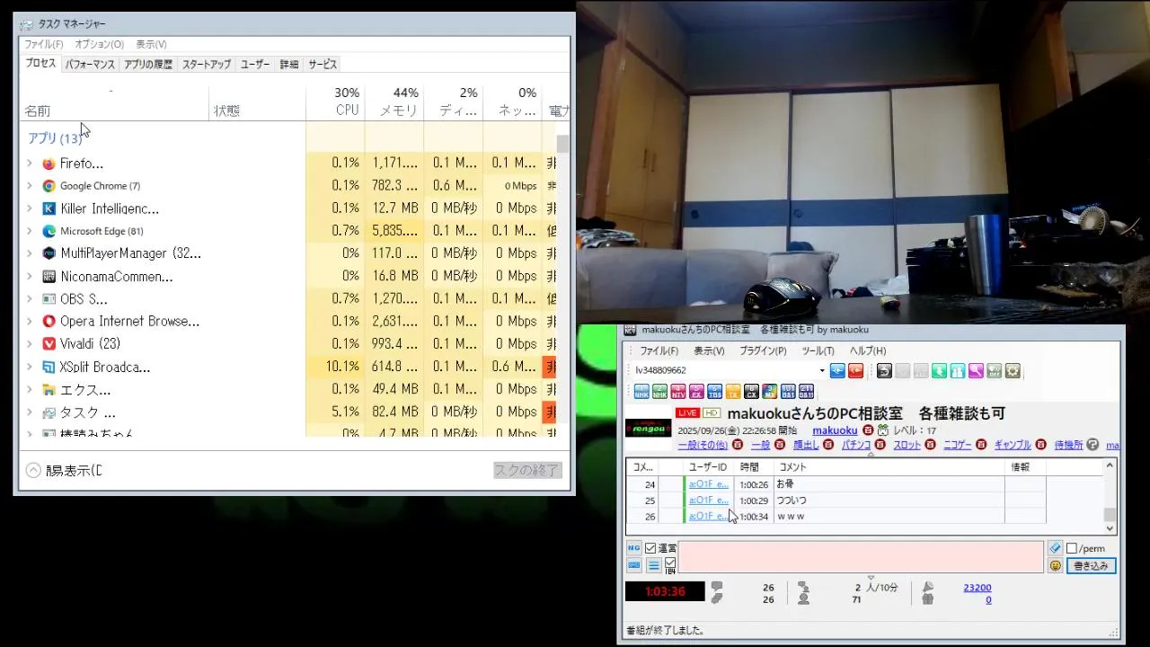1150x647 pixels.
Task: Click the green users toolbar icon
Action: tap(958, 370)
